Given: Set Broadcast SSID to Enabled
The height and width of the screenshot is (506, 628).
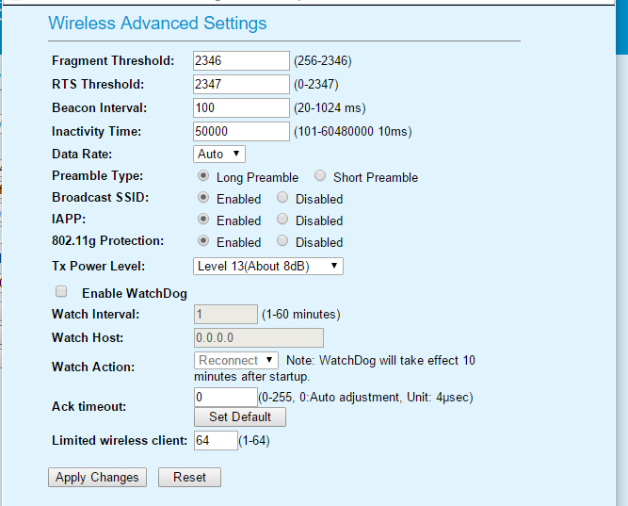Looking at the screenshot, I should [x=203, y=197].
